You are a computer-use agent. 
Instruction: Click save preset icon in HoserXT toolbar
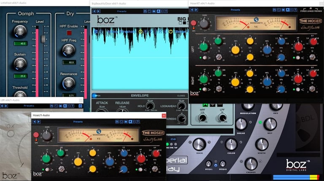[274, 10]
